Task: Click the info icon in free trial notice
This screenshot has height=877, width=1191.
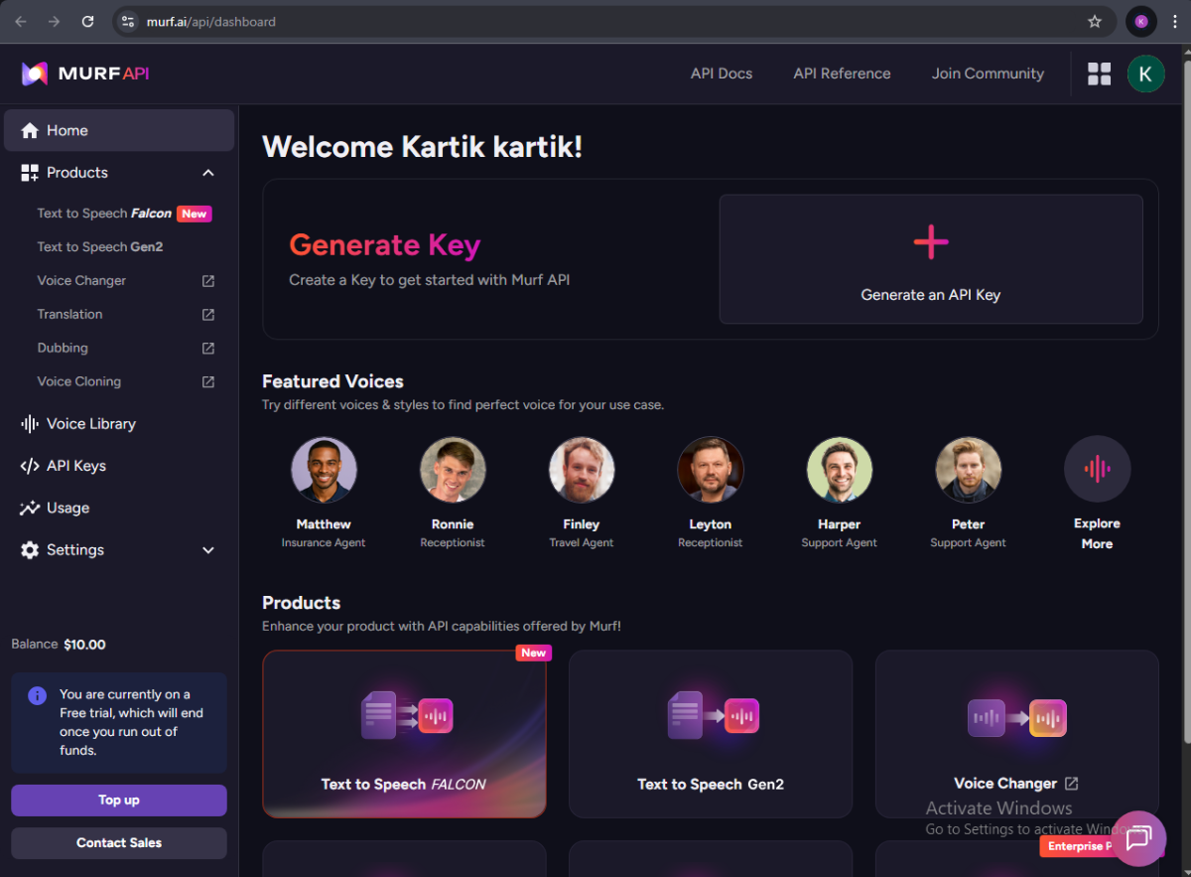Action: pos(37,695)
